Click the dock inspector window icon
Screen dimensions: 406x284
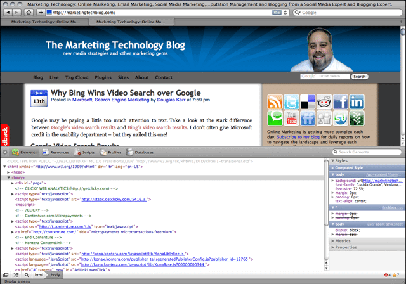coord(6,275)
